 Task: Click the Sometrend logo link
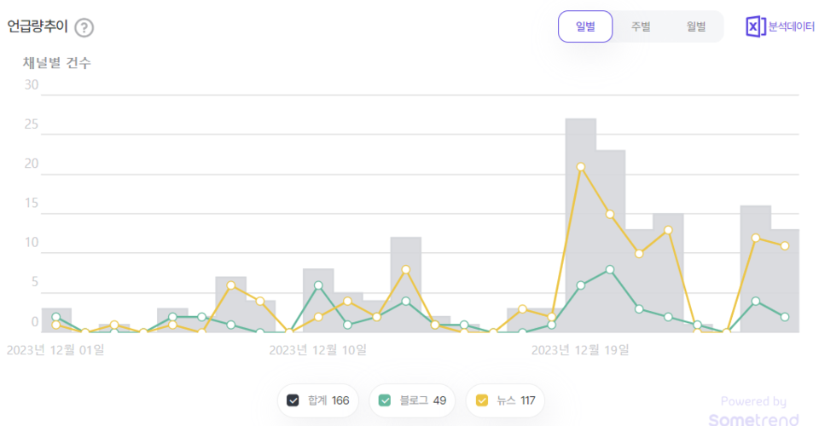point(753,419)
